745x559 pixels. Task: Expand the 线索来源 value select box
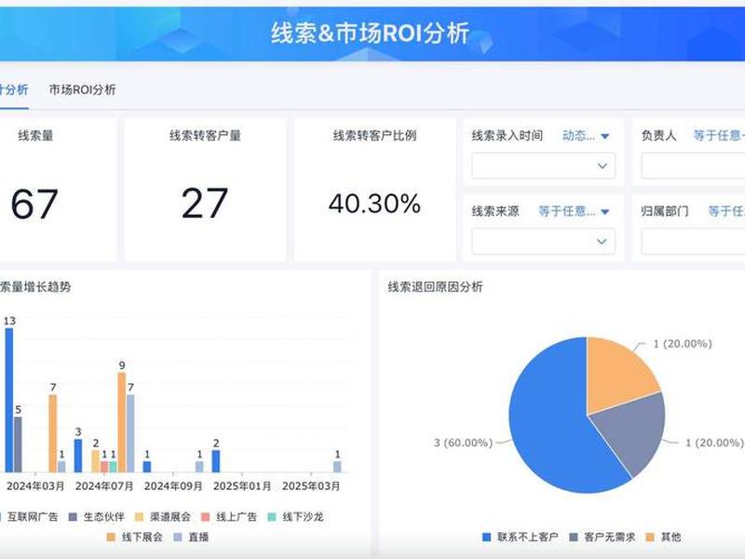tap(543, 241)
